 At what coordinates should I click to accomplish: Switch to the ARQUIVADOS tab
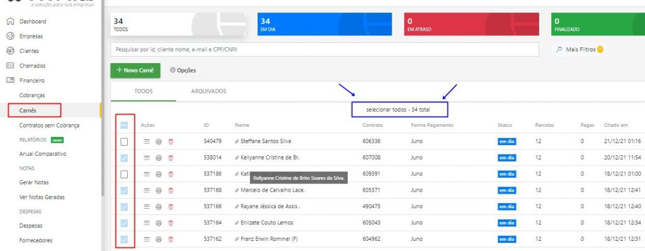click(x=208, y=91)
